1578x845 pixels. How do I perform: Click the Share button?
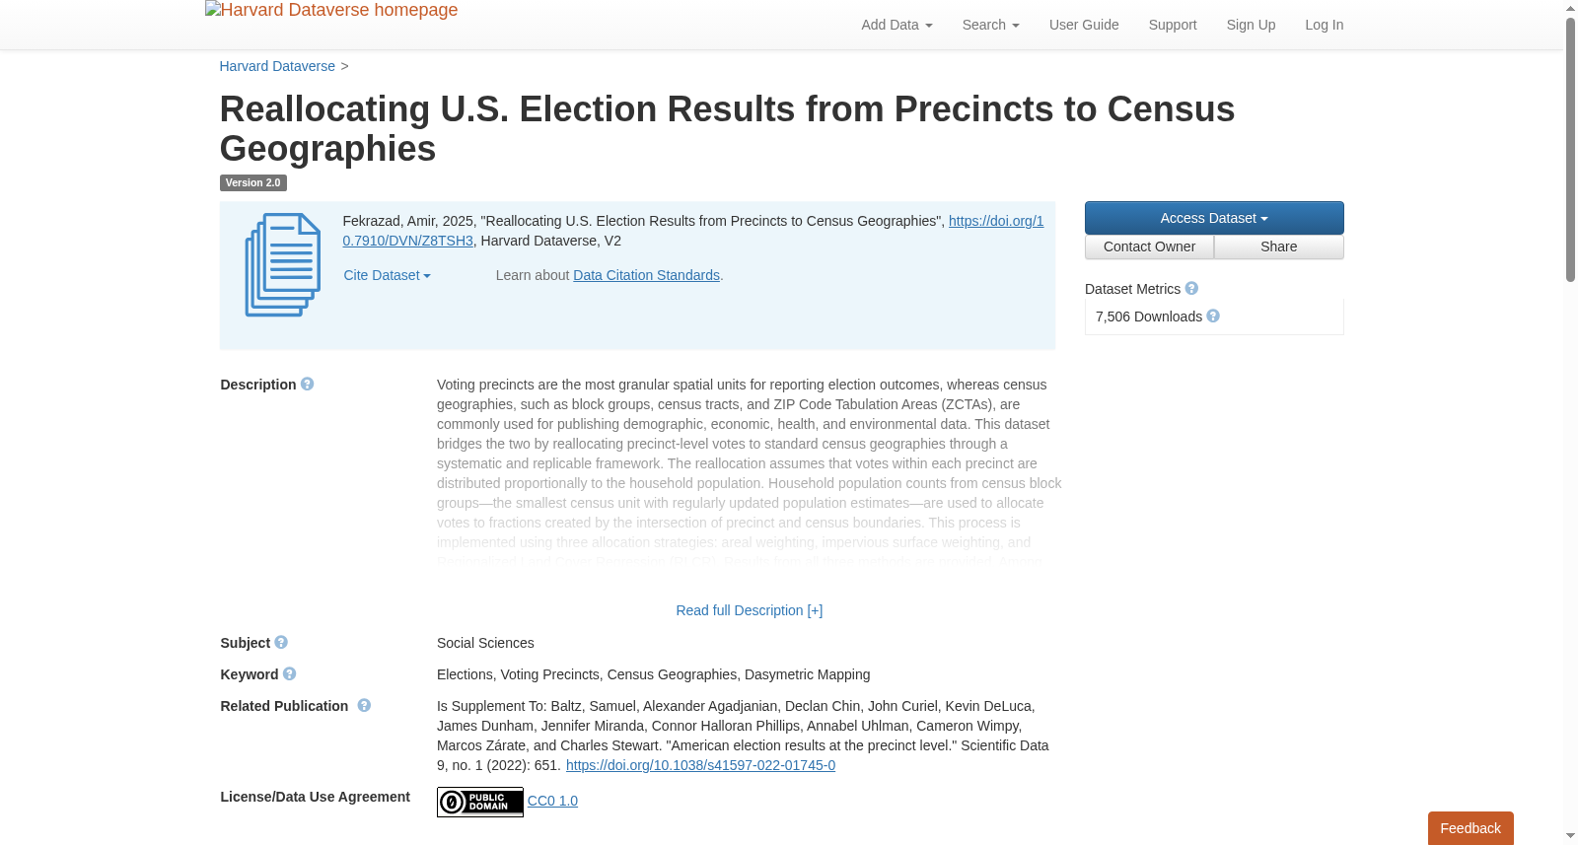[1279, 247]
